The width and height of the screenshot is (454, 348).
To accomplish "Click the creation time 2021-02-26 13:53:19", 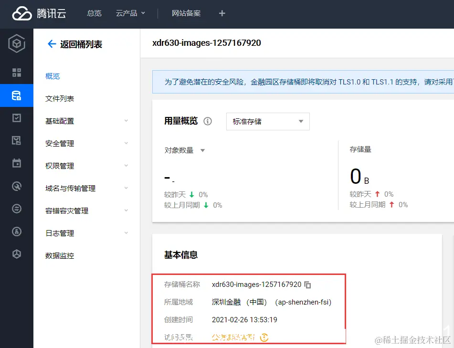I will point(244,320).
